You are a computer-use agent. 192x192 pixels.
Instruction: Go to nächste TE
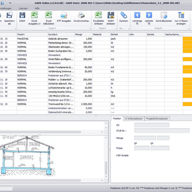tap(149, 18)
